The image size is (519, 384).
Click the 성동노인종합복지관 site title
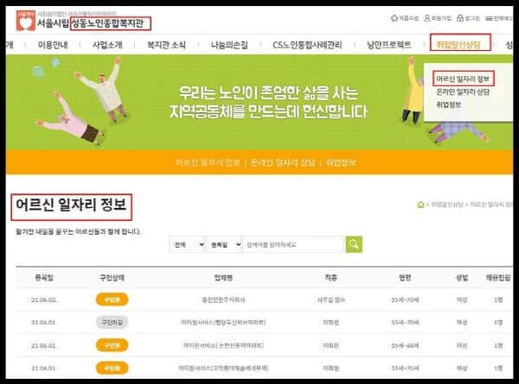pyautogui.click(x=108, y=23)
